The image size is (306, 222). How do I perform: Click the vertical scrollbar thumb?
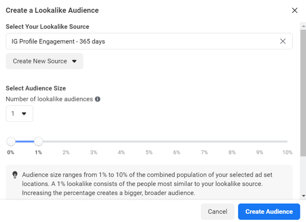[303, 93]
